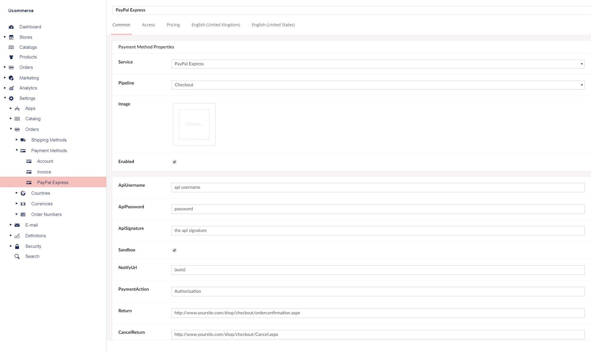Click the Payment Methods card icon

[x=23, y=151]
